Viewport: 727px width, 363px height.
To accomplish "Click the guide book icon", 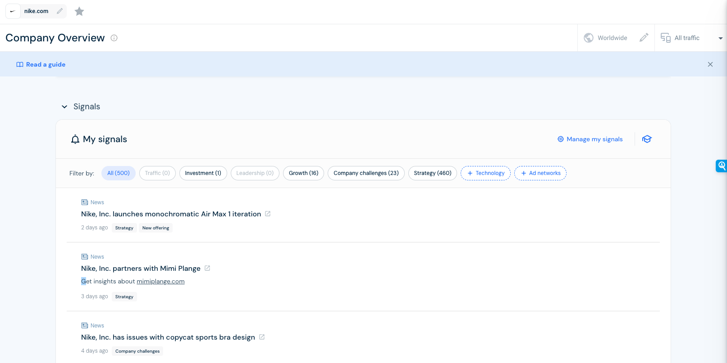I will click(20, 64).
